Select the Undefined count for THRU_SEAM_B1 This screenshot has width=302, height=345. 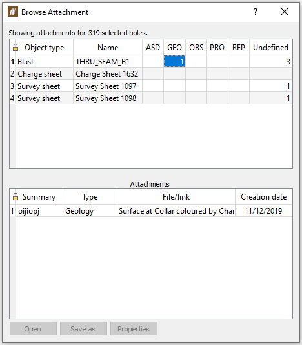tap(270, 61)
